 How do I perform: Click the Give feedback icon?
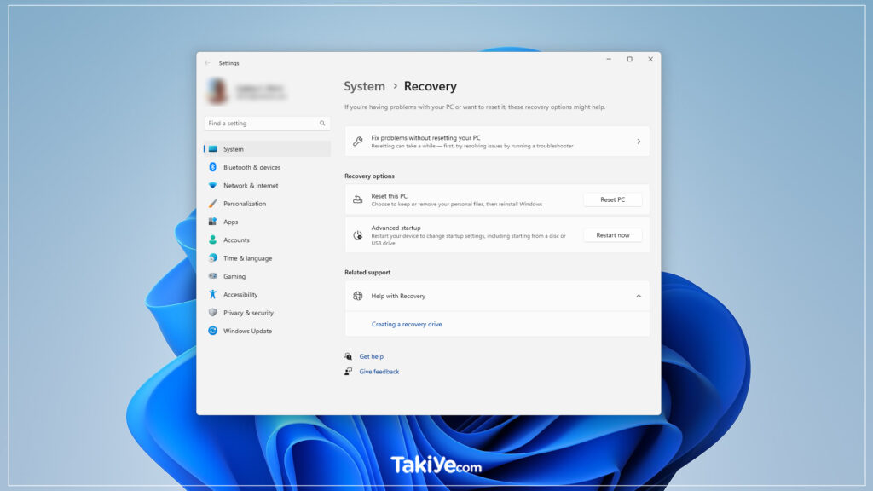[349, 372]
